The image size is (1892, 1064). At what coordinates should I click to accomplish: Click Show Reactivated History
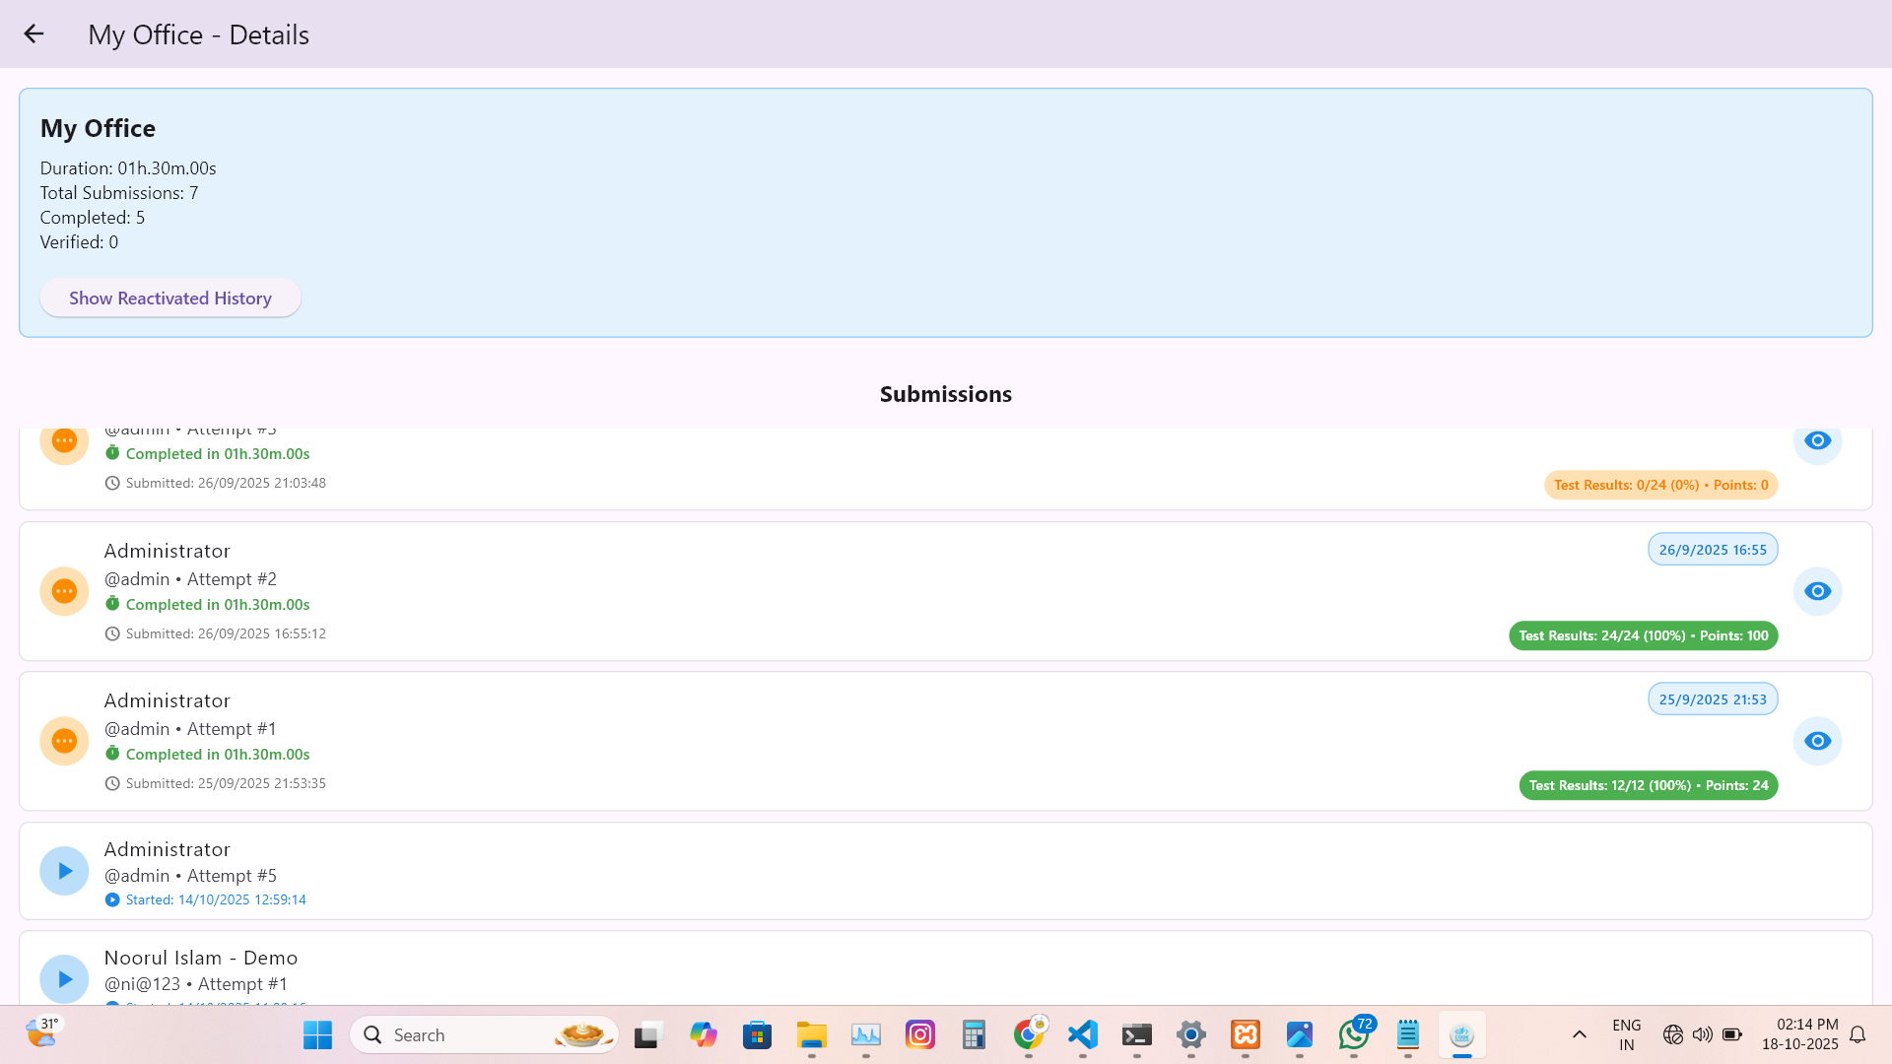[169, 298]
